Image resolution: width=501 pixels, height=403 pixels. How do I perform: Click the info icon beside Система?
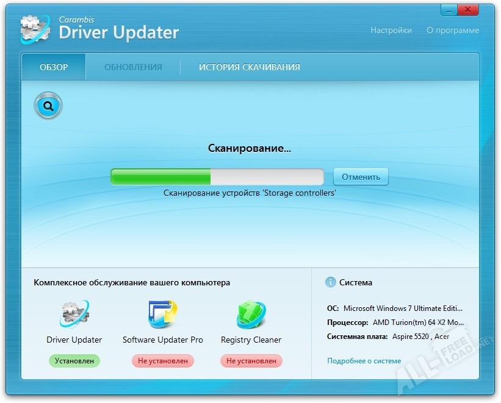coord(331,282)
